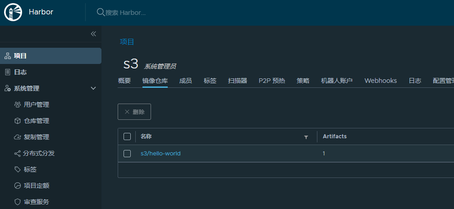Click the Harbor title text

[41, 12]
